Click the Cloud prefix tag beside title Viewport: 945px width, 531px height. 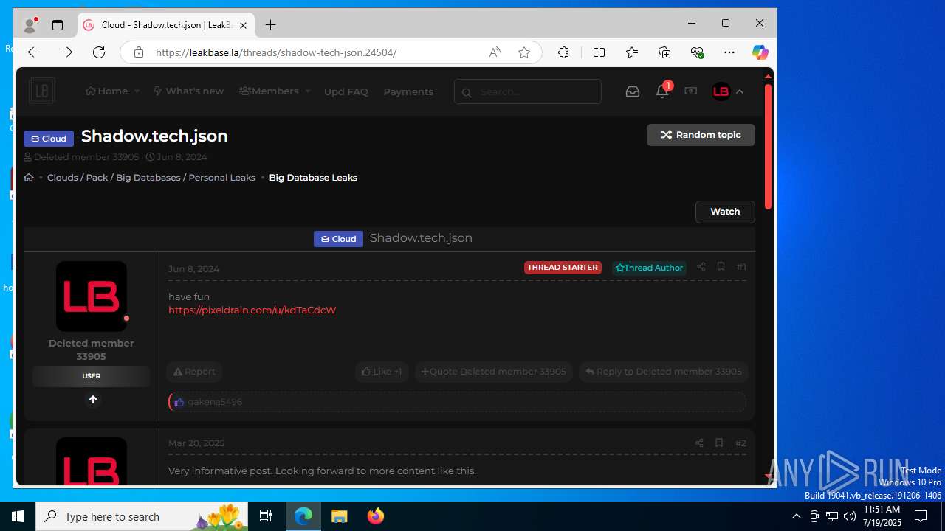tap(49, 139)
